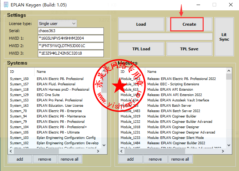239x171 pixels.
Task: Select System_105 Electric P8 Ultimate row
Action: click(x=55, y=132)
